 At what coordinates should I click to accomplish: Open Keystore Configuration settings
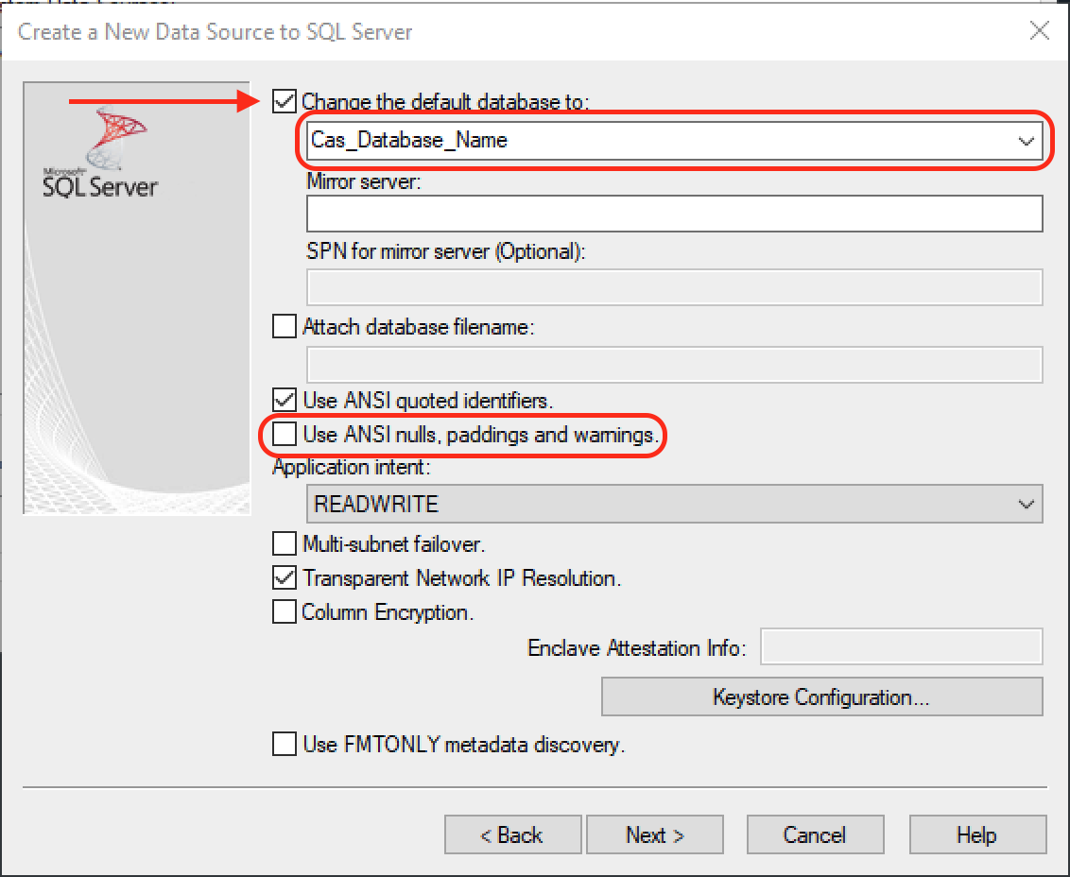click(x=821, y=697)
